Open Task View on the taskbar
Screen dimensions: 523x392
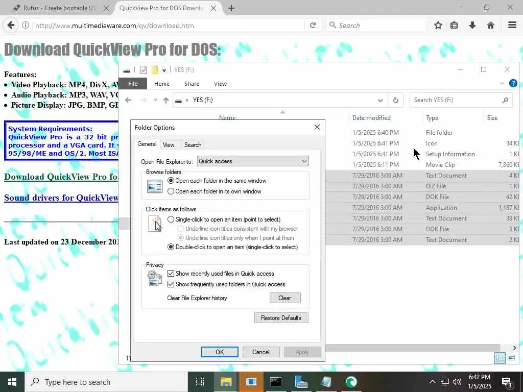pyautogui.click(x=200, y=382)
